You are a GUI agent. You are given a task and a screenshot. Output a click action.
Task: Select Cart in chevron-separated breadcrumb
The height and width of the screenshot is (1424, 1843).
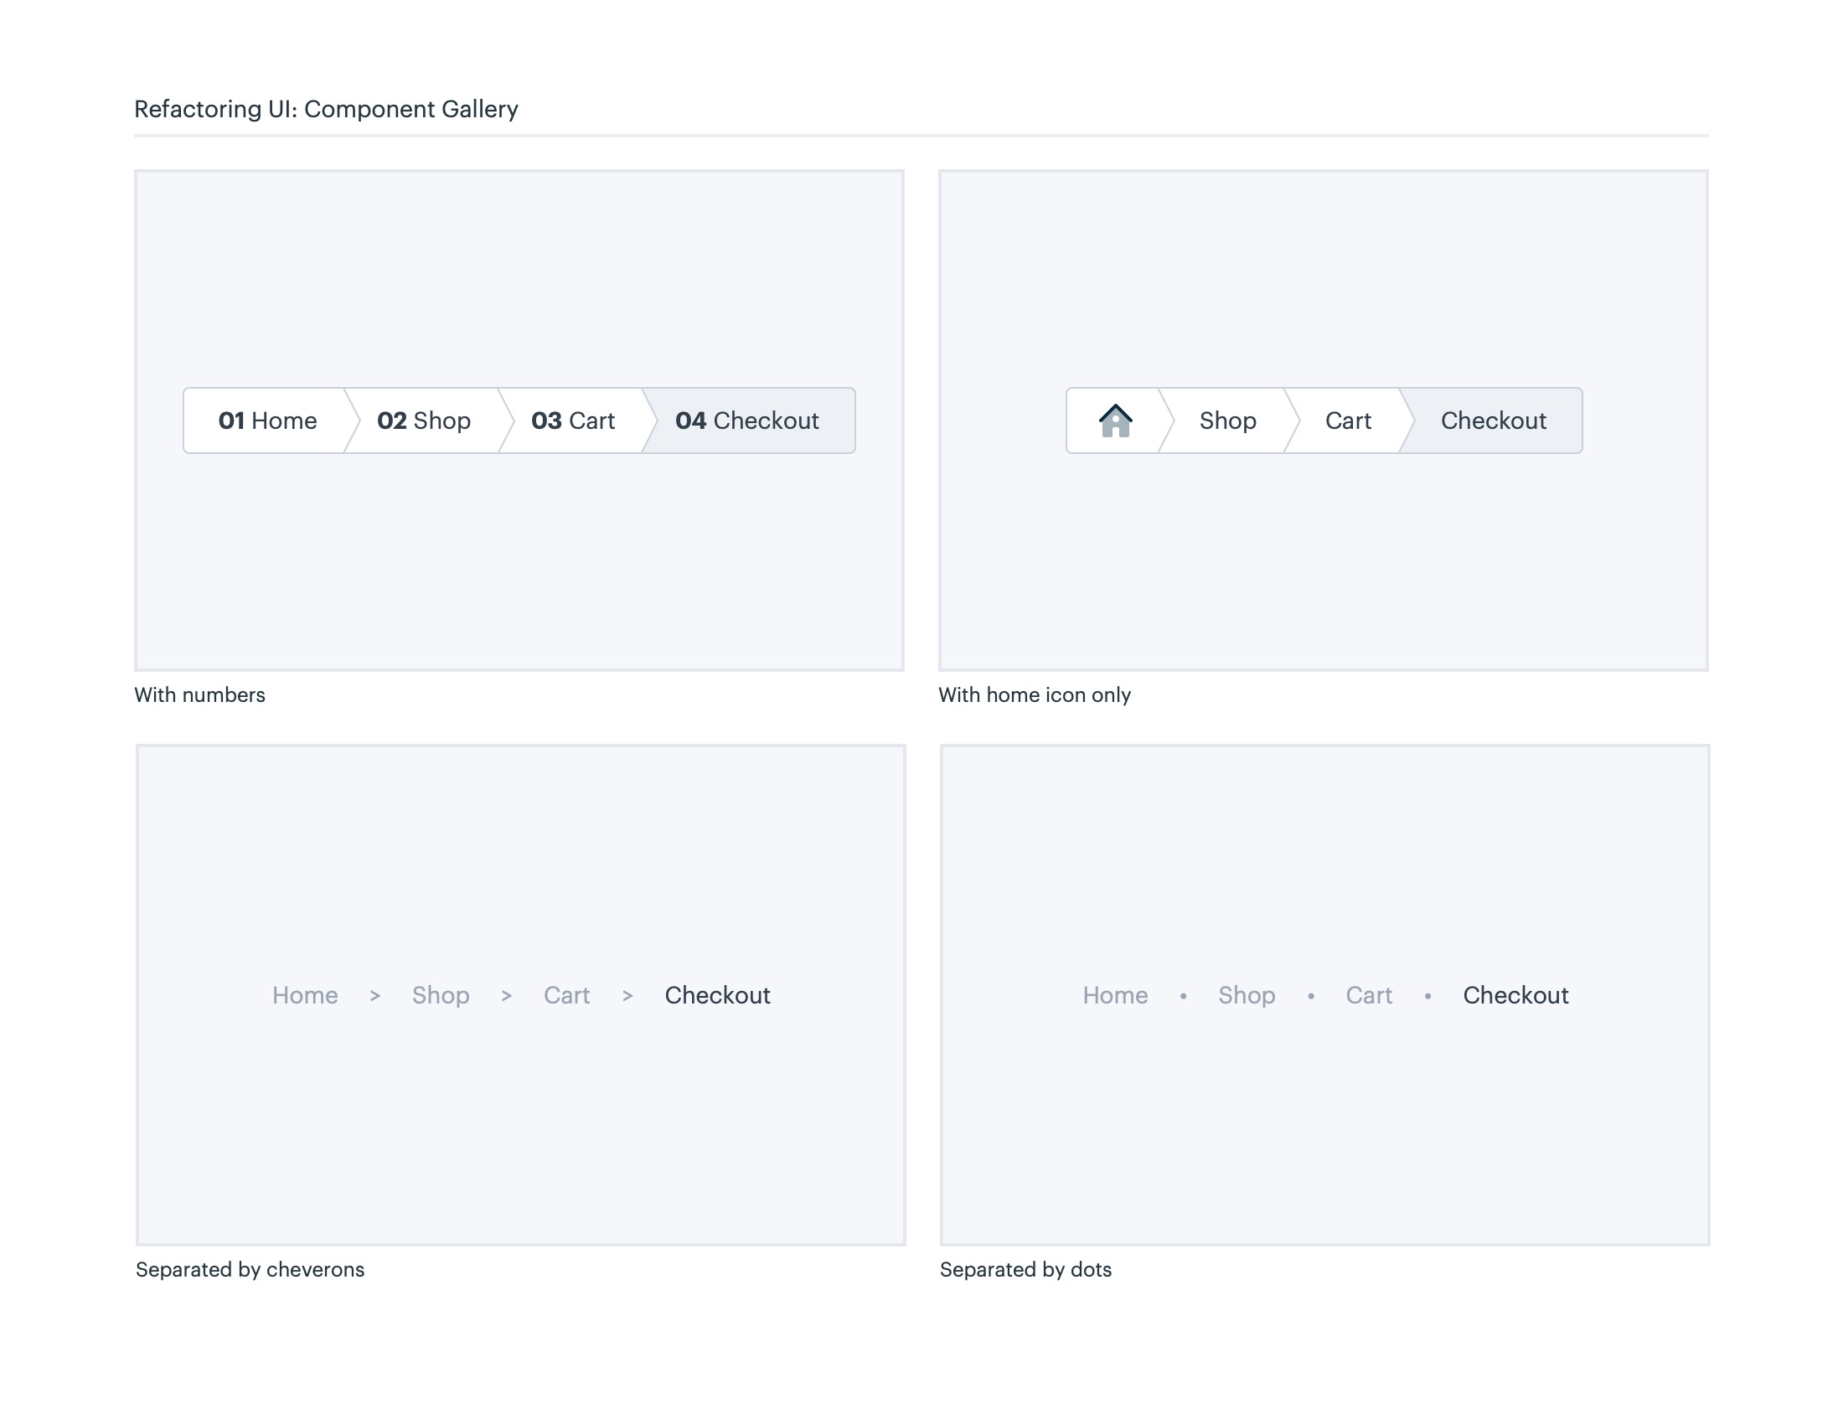tap(566, 994)
